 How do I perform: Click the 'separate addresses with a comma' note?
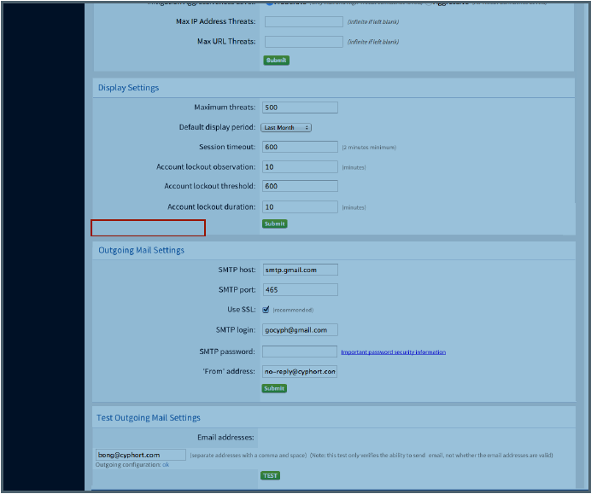249,456
